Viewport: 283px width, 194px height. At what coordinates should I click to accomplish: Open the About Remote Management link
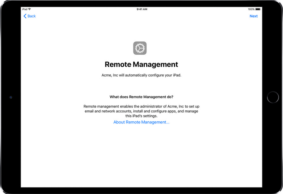pos(141,122)
